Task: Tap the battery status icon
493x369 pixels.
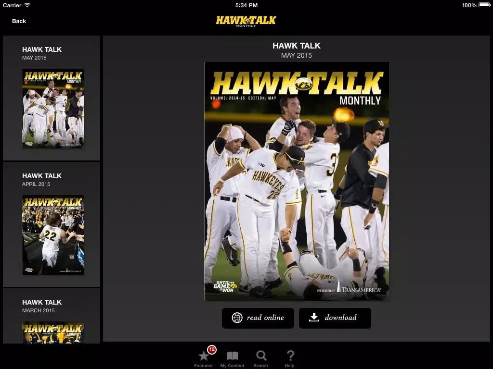Action: [484, 5]
